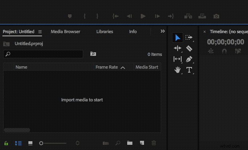Switch to the Libraries tab

[x=105, y=32]
